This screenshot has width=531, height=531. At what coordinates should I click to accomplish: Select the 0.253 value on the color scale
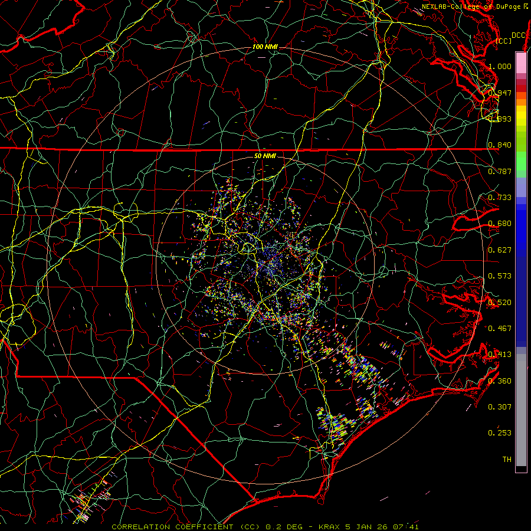500,433
